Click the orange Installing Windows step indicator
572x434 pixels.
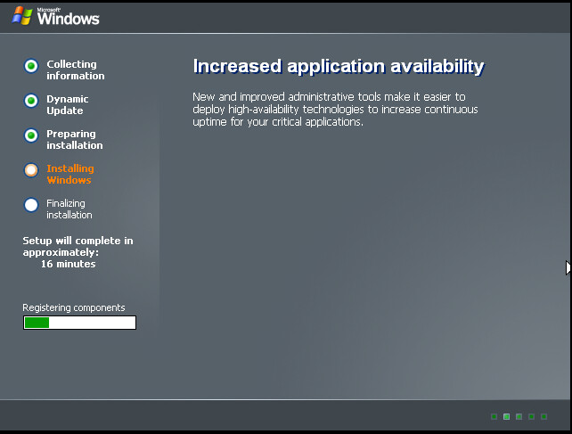pos(31,170)
